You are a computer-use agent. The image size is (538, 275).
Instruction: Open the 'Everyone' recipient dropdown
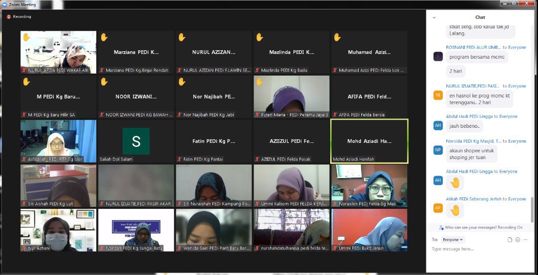coord(453,240)
